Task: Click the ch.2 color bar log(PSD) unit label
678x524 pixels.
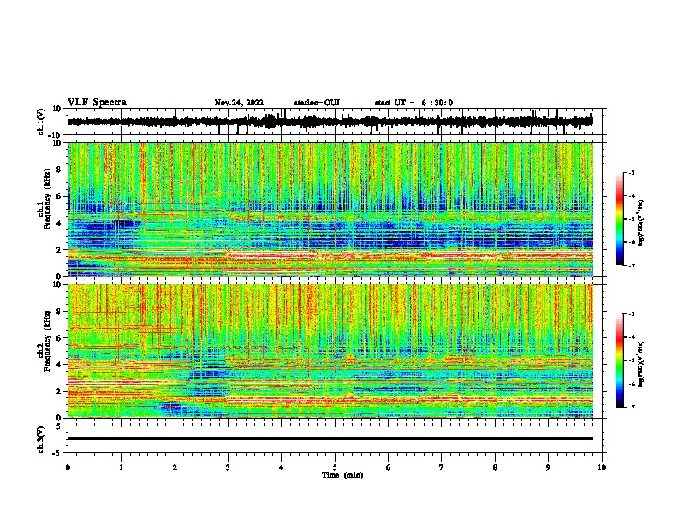Action: tap(641, 365)
